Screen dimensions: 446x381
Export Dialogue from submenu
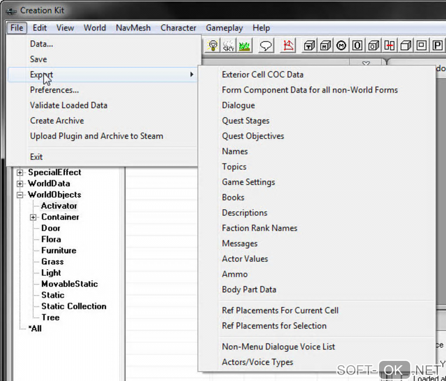pos(317,105)
